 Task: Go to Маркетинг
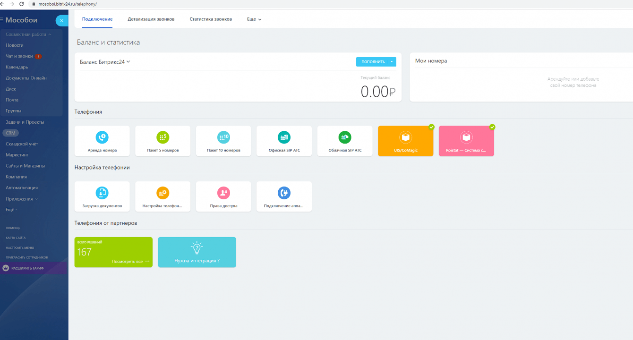pyautogui.click(x=17, y=155)
